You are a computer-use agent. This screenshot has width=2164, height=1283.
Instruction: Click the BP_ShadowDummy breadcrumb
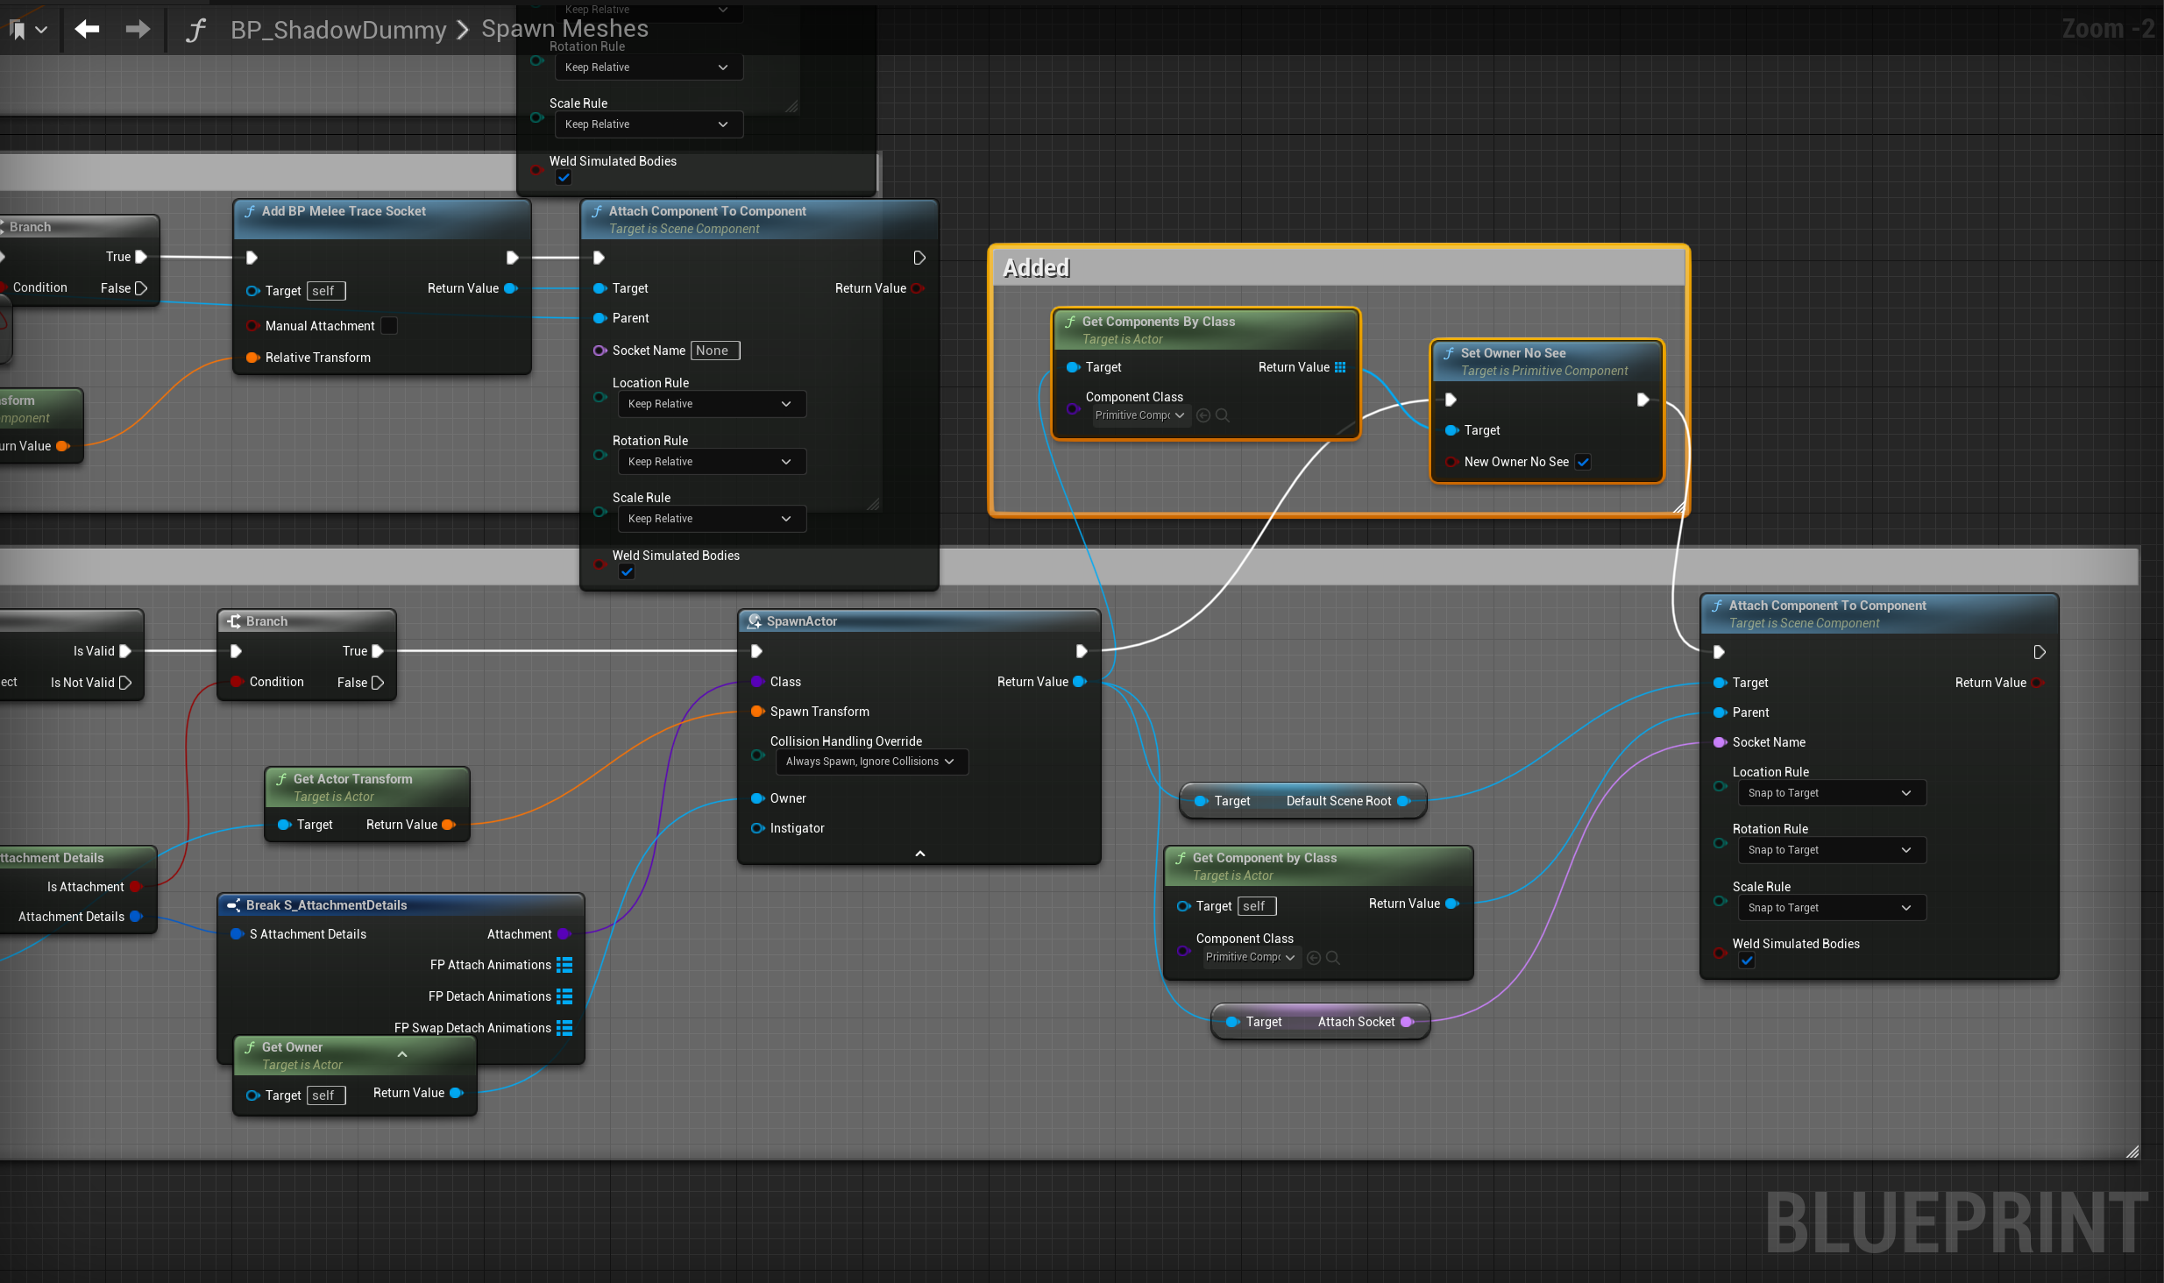pos(337,30)
